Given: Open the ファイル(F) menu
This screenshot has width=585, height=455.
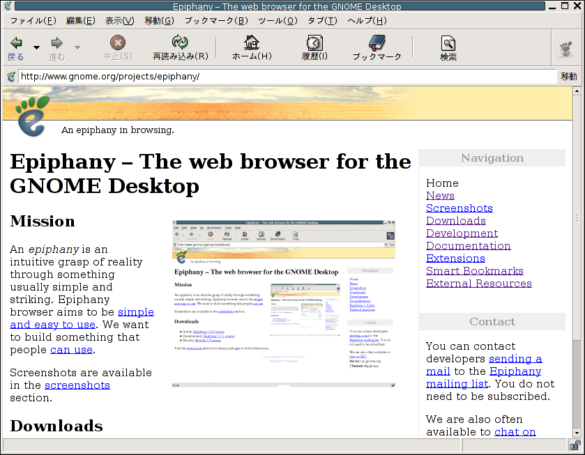Looking at the screenshot, I should pyautogui.click(x=33, y=21).
